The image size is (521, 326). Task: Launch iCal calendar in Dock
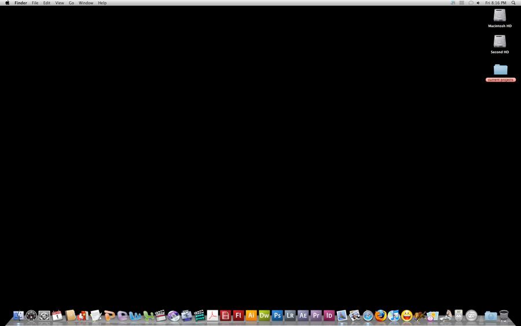[57, 316]
